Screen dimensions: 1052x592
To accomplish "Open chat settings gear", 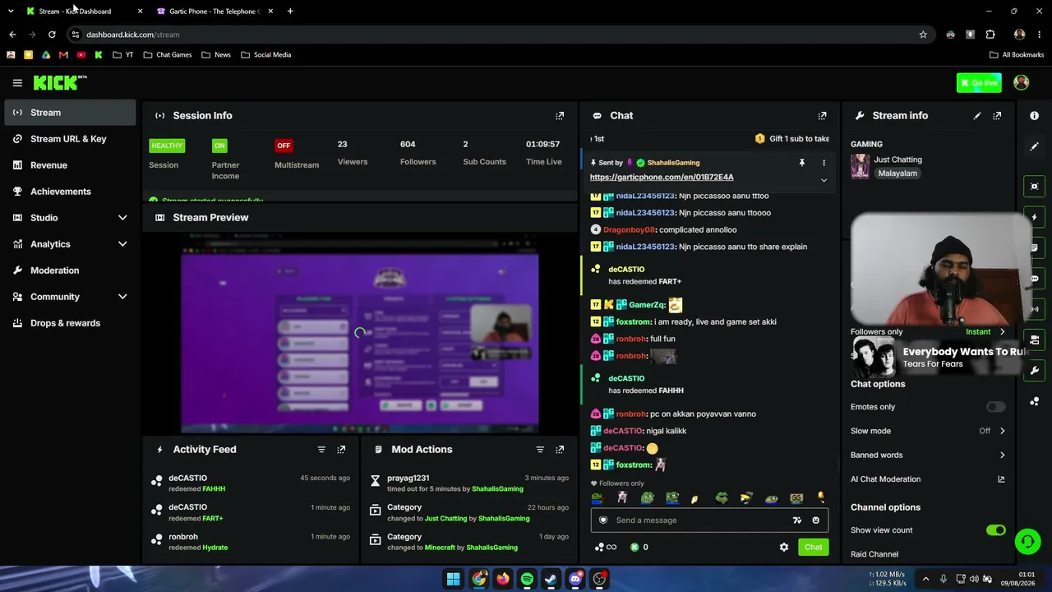I will 784,548.
